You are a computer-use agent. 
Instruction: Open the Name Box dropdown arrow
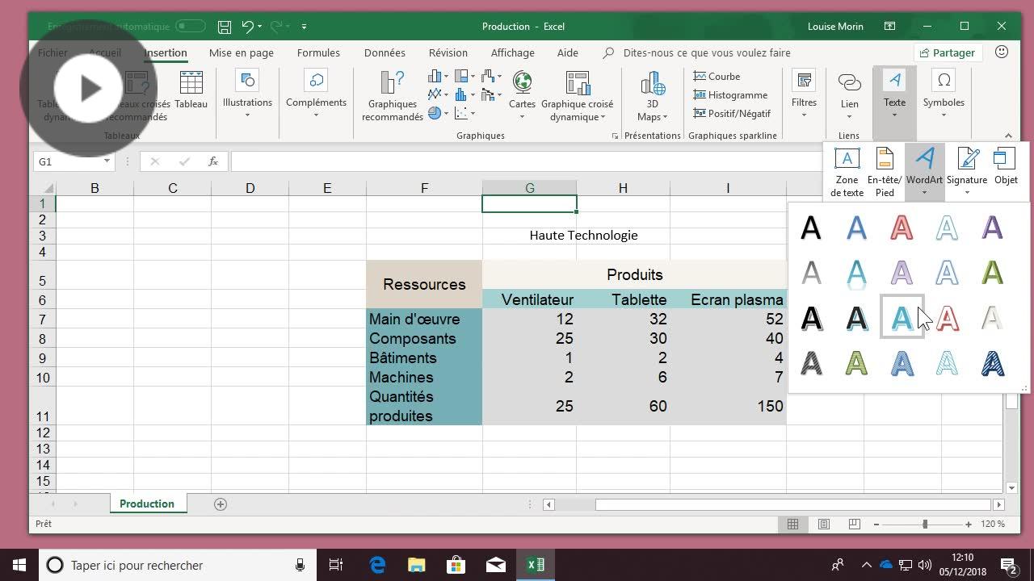(x=106, y=161)
